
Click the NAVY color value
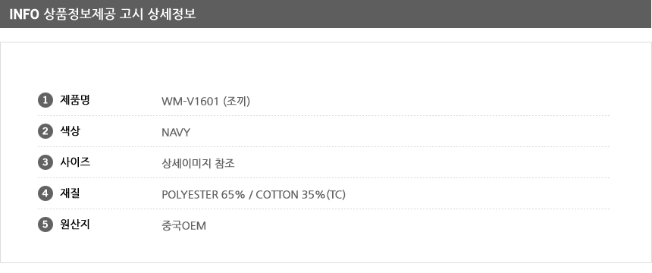coord(176,133)
